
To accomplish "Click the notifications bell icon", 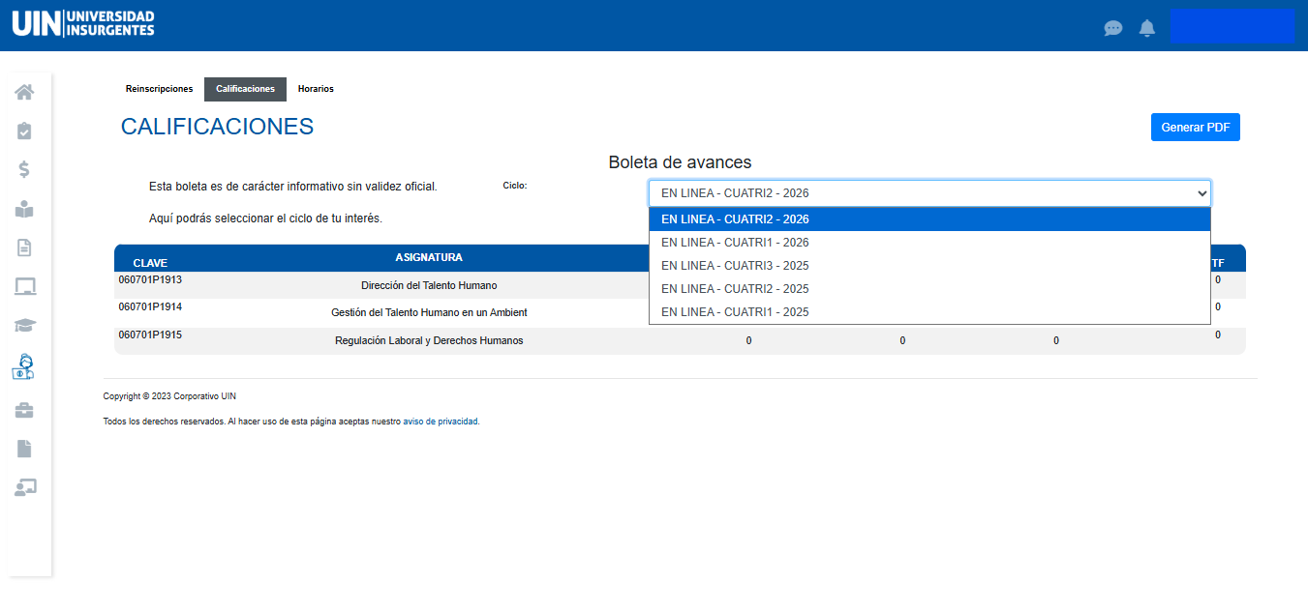I will click(1147, 28).
